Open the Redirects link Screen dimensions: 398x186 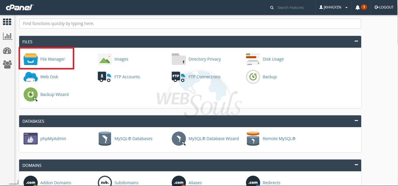coord(271,183)
